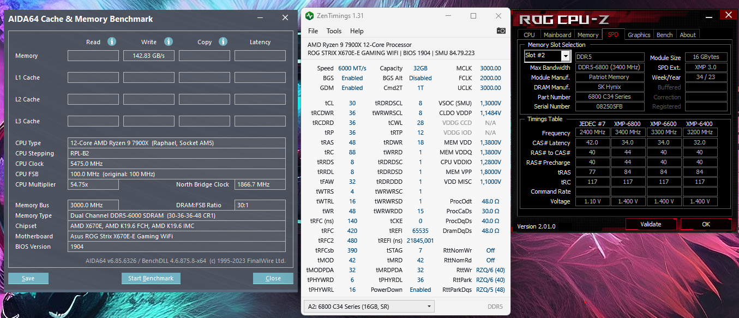Click the Read info icon in AIDA64
This screenshot has height=318, width=739.
(112, 41)
